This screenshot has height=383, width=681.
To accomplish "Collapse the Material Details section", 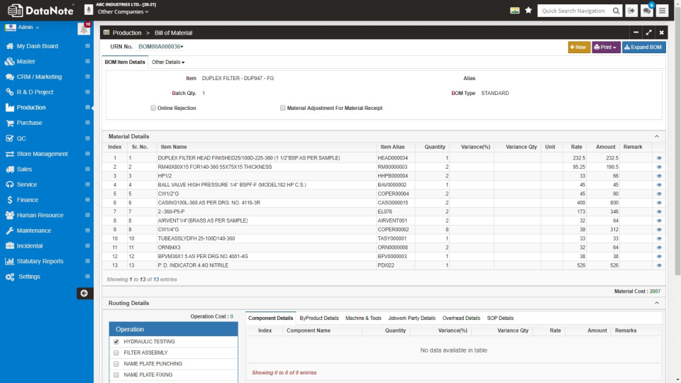I will pyautogui.click(x=657, y=136).
